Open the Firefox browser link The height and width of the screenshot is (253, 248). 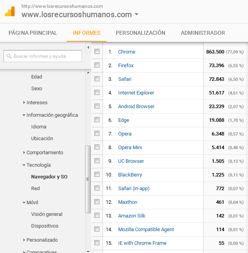pyautogui.click(x=126, y=65)
